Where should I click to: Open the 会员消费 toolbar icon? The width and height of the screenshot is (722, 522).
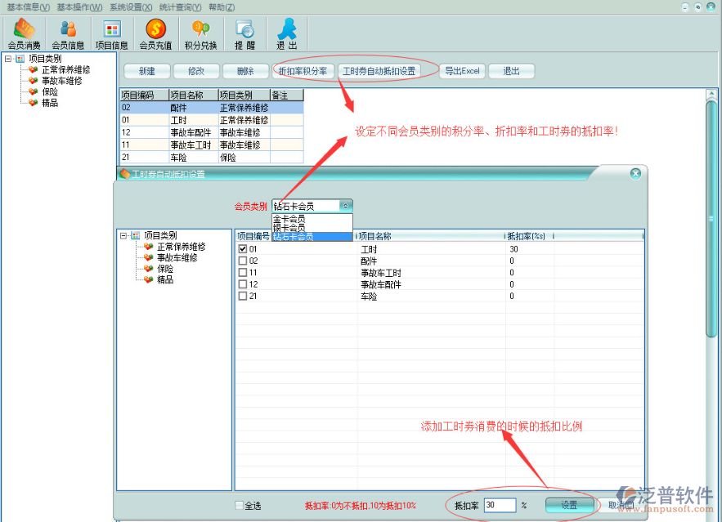[x=24, y=34]
